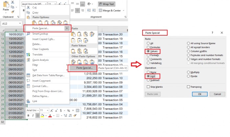230x137 pixels.
Task: Click center align icon in mini toolbar
Action: [x=38, y=115]
